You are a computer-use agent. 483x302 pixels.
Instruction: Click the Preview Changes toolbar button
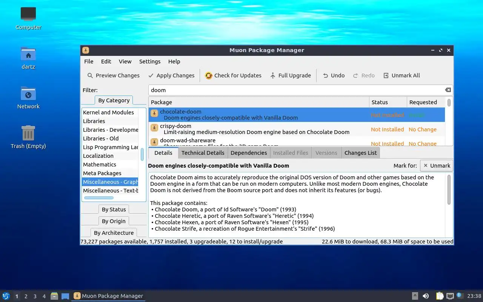pos(113,75)
